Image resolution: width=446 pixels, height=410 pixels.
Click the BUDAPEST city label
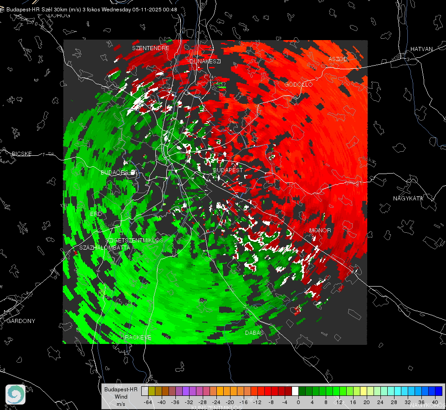[x=228, y=170]
